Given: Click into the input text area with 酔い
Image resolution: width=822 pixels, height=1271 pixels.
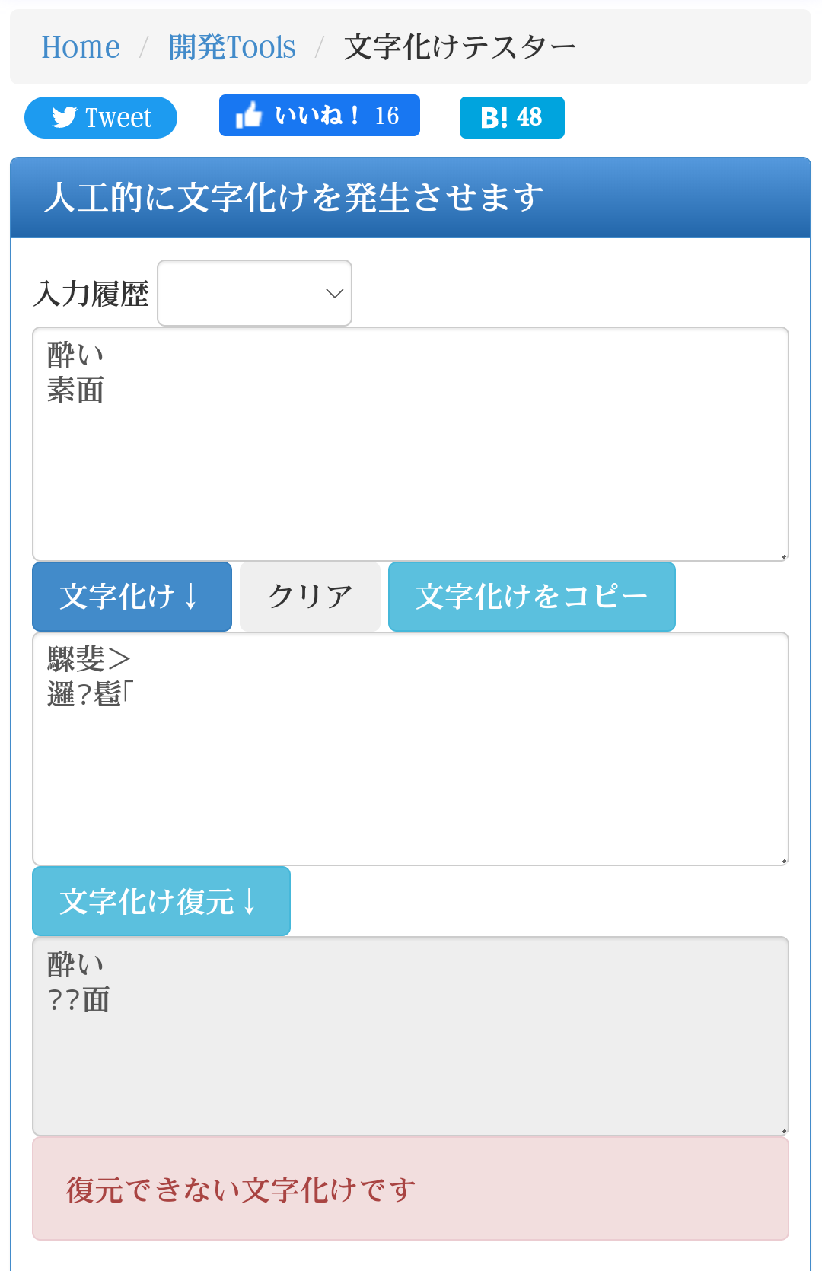Looking at the screenshot, I should [x=410, y=444].
